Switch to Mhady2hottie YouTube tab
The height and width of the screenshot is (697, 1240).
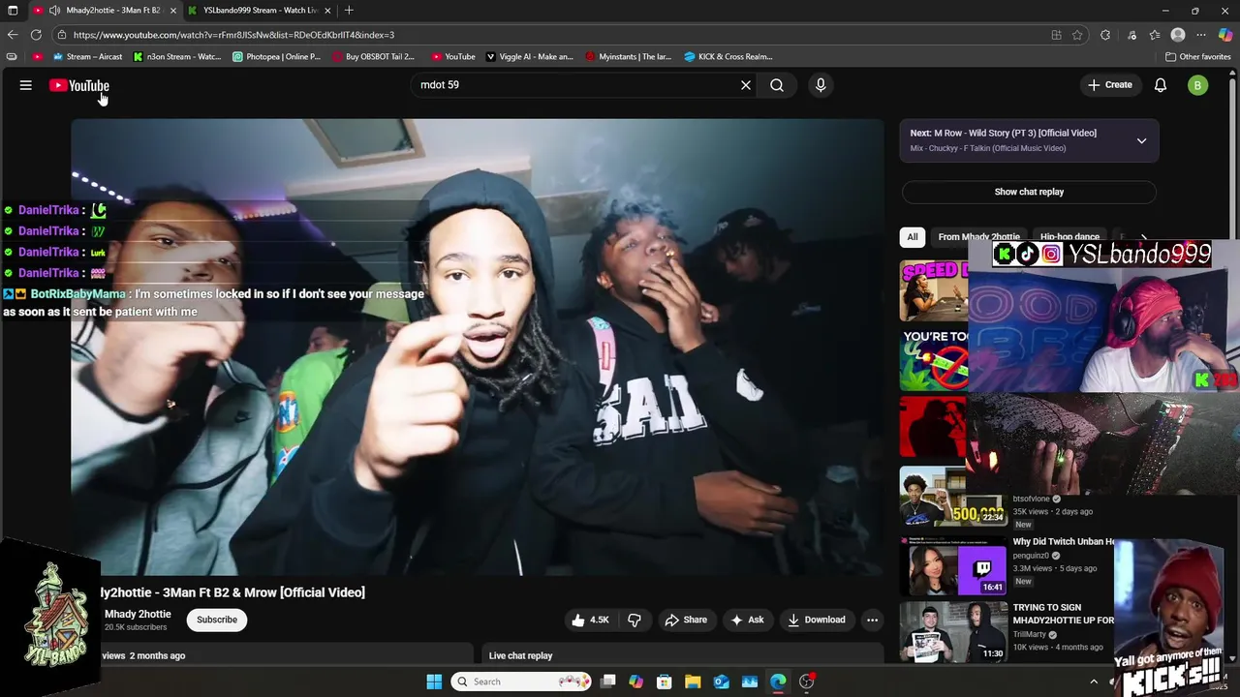tap(104, 11)
